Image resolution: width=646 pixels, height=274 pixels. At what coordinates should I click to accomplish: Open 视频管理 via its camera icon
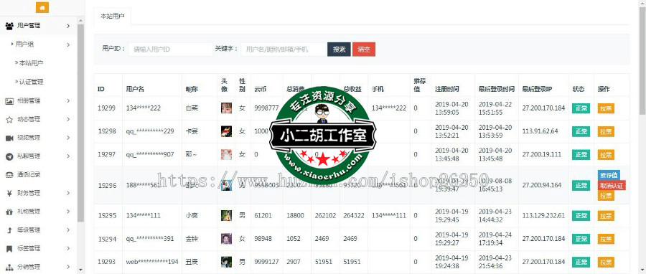[9, 138]
